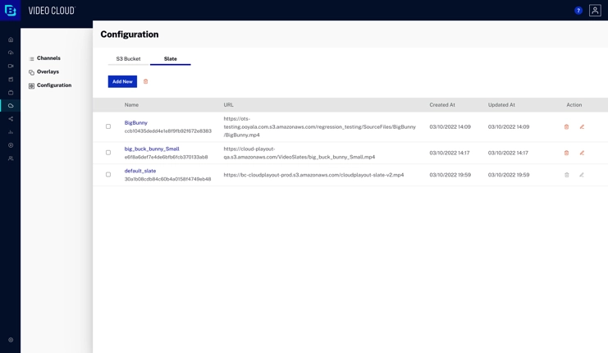Image resolution: width=608 pixels, height=353 pixels.
Task: Go to Overlays in the side menu
Action: tap(48, 72)
